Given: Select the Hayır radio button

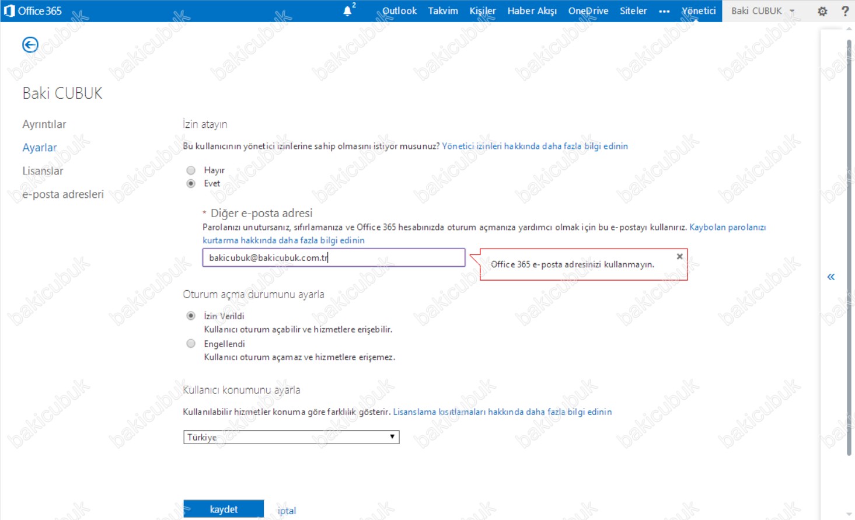Looking at the screenshot, I should point(191,170).
